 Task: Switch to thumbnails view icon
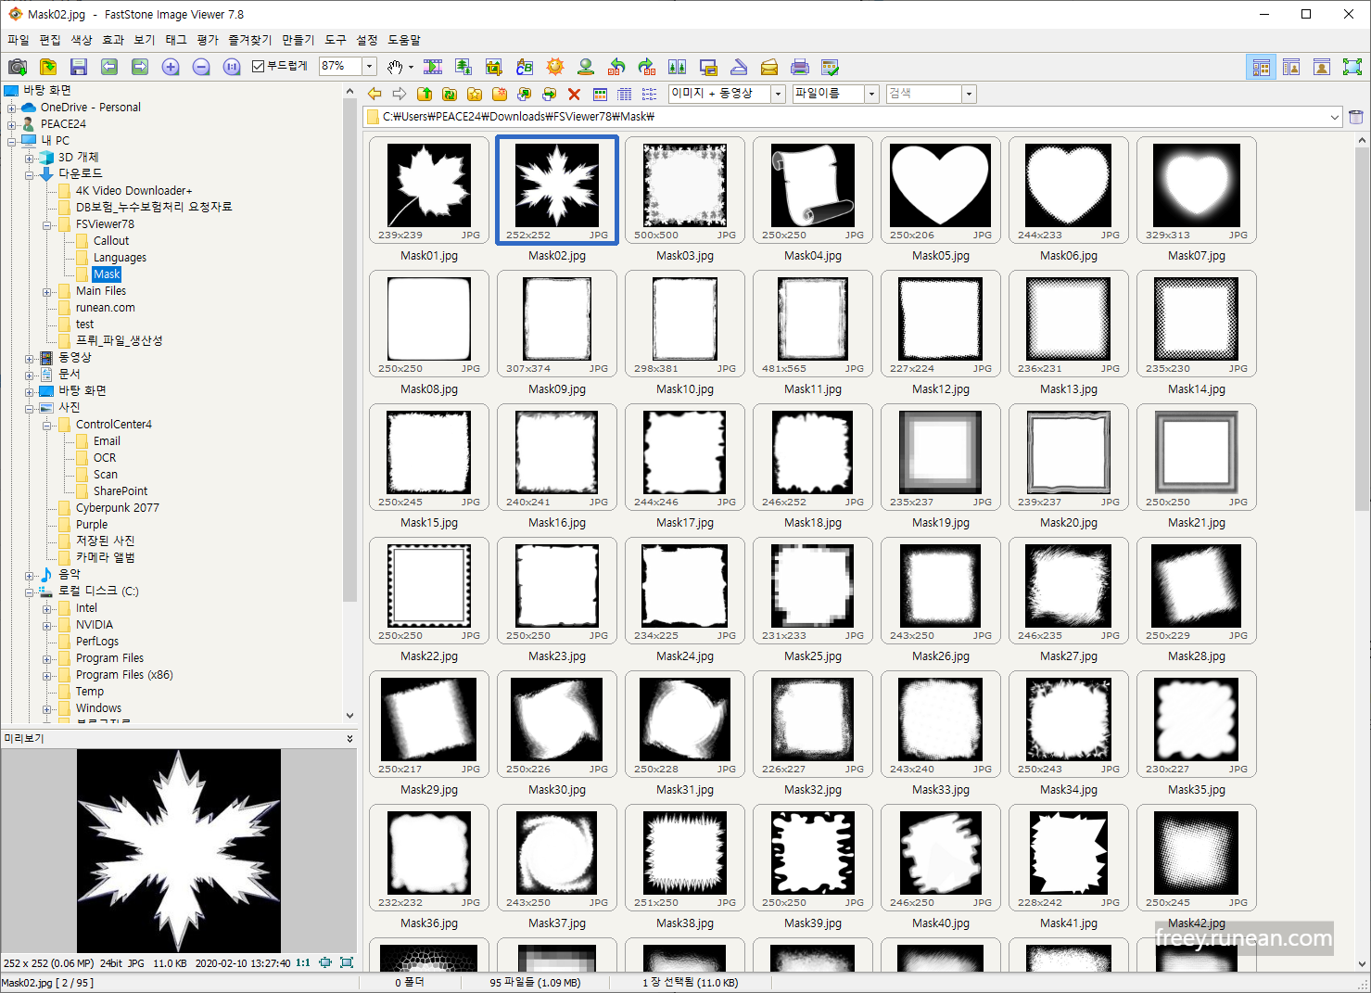pos(600,94)
